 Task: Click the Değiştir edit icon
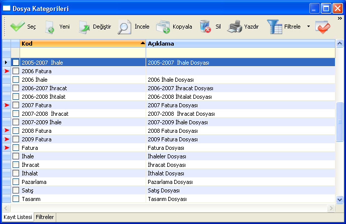84,27
